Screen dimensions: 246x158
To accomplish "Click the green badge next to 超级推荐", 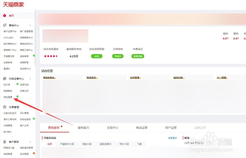I will click(x=34, y=55).
